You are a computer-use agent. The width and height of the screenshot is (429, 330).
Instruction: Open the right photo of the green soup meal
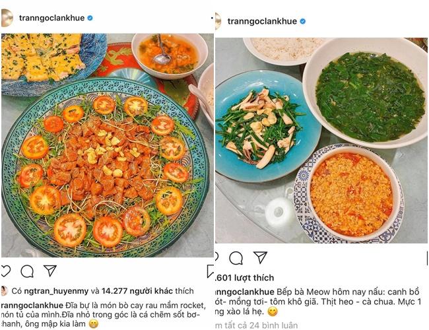point(321,139)
